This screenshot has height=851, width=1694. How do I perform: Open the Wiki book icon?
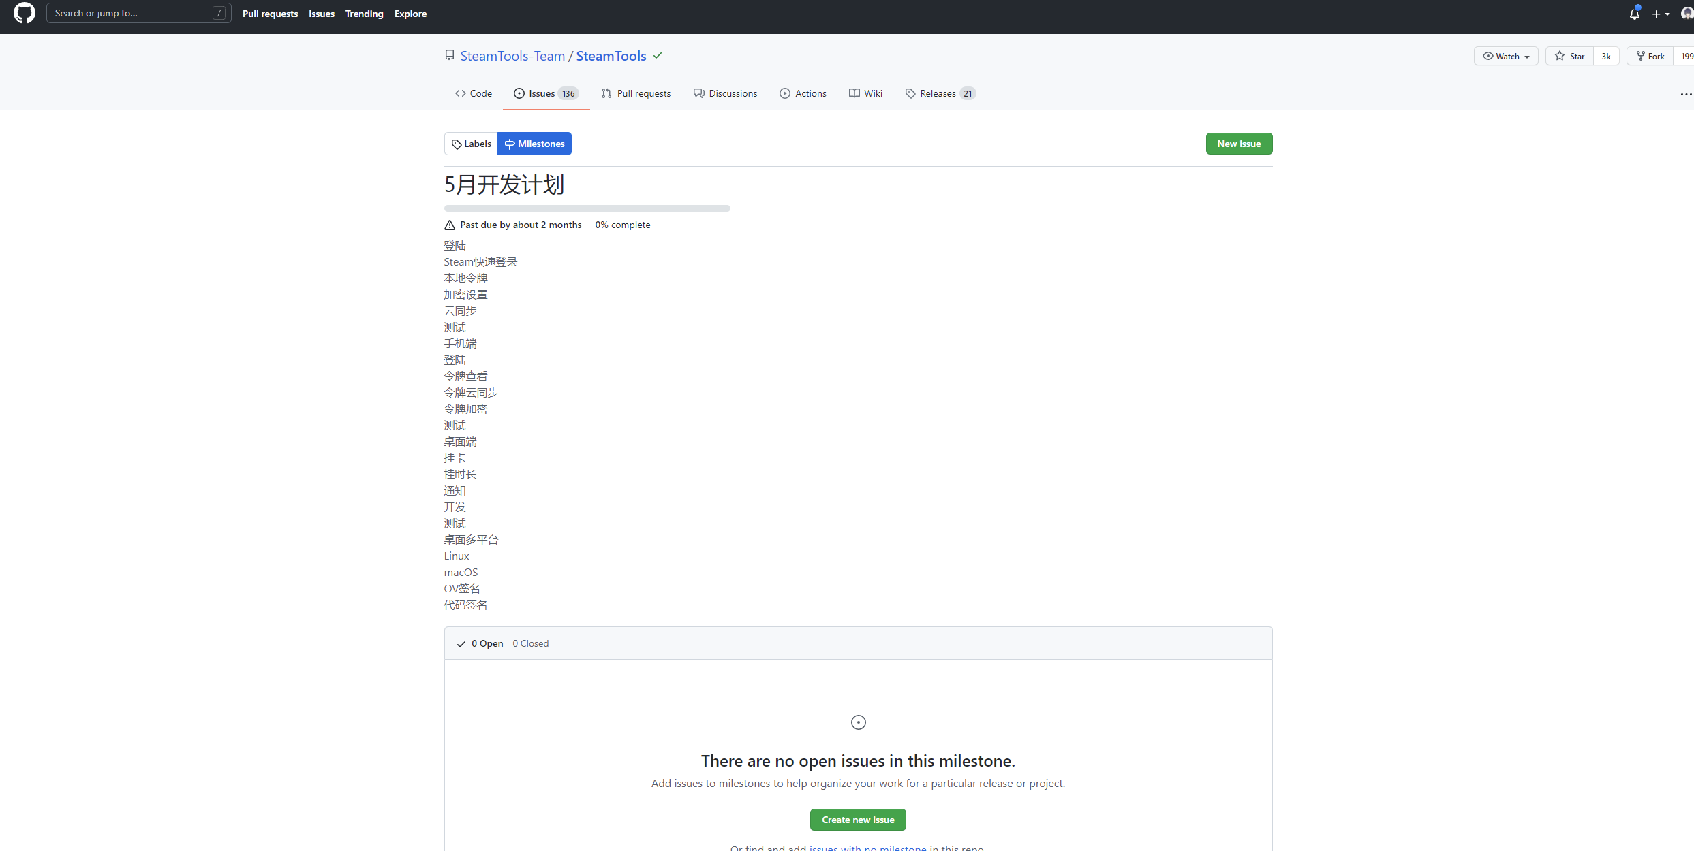(854, 93)
